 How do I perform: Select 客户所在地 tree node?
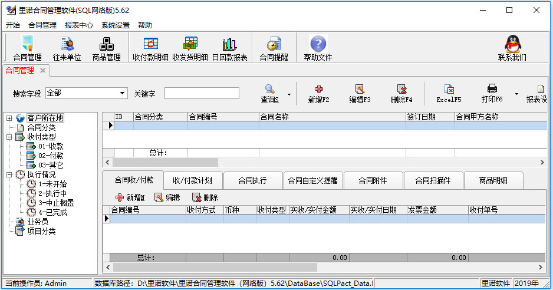(45, 118)
